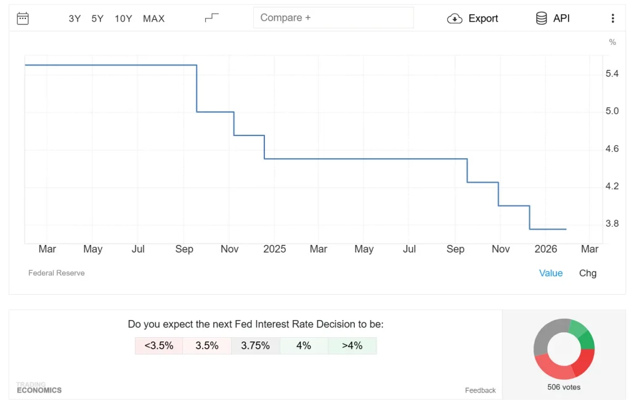631x400 pixels.
Task: Switch to the 3Y chart view
Action: click(x=74, y=18)
